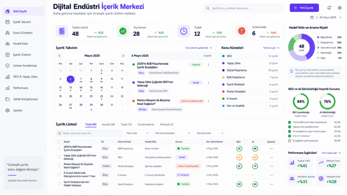The height and width of the screenshot is (195, 347).
Task: Toggle the select-all checkbox in table header
Action: (59, 142)
